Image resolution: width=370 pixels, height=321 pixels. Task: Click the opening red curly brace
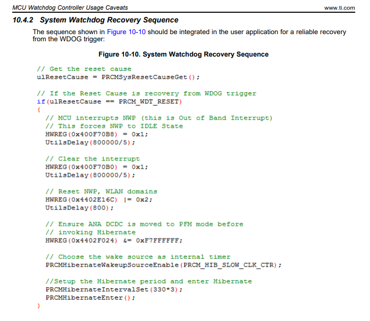click(x=39, y=110)
